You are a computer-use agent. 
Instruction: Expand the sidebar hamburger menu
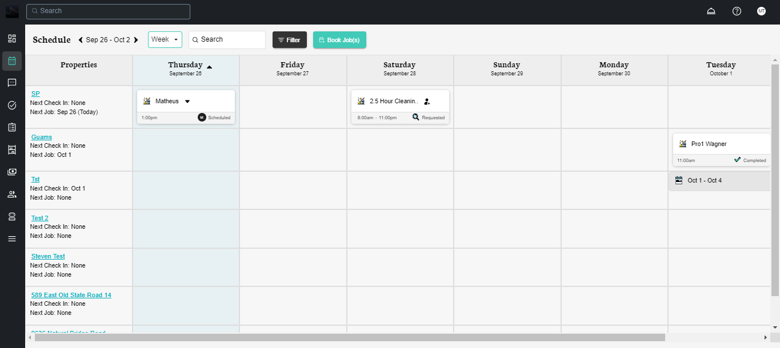12,238
